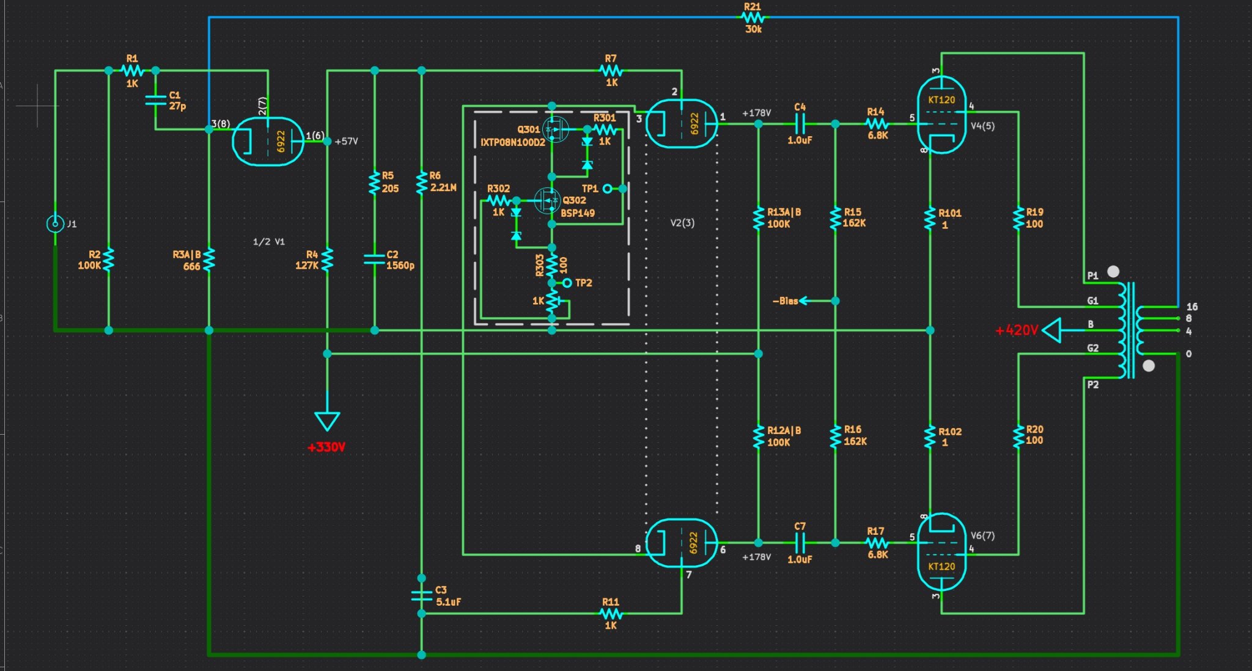
Task: Select resistor R3A|B 666
Action: tap(208, 259)
